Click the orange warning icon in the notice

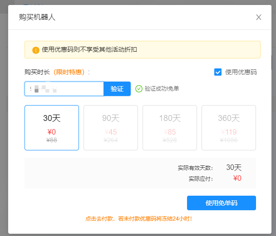coord(36,50)
